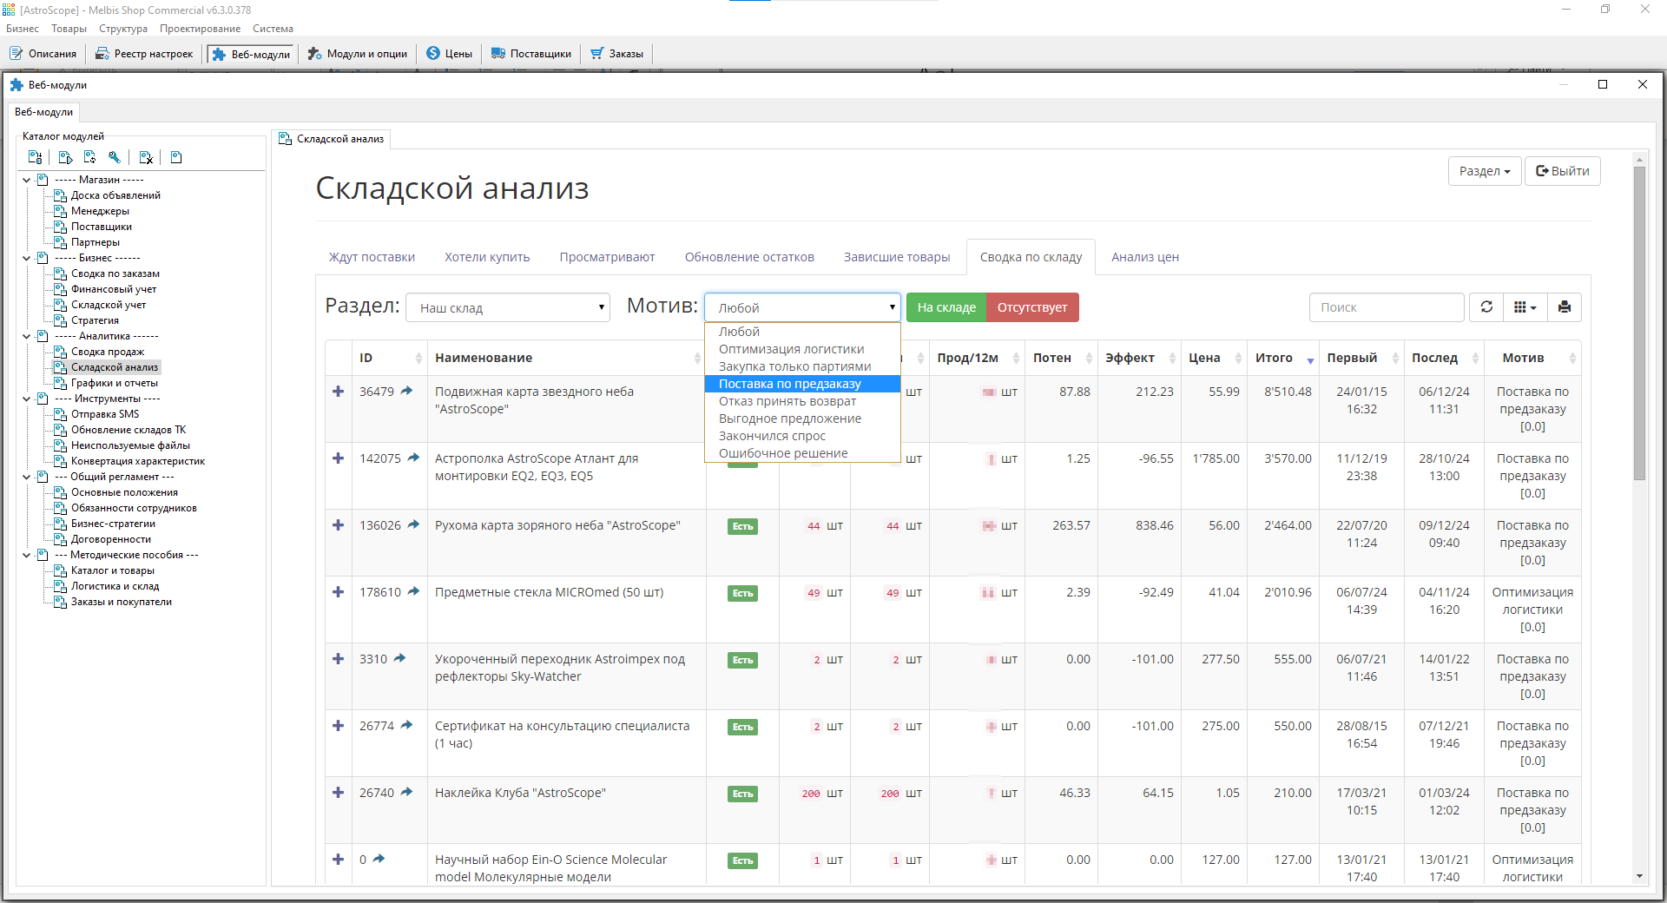The image size is (1667, 903).
Task: Select Отказ принять возврат option
Action: coord(802,401)
